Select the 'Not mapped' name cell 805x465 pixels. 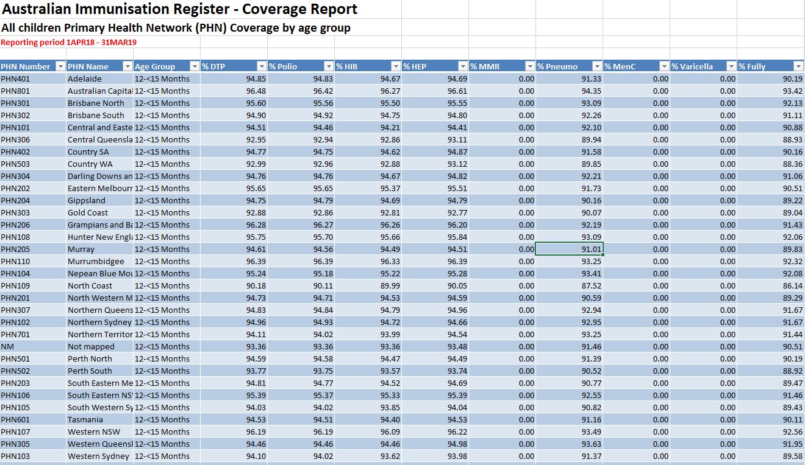pos(99,346)
